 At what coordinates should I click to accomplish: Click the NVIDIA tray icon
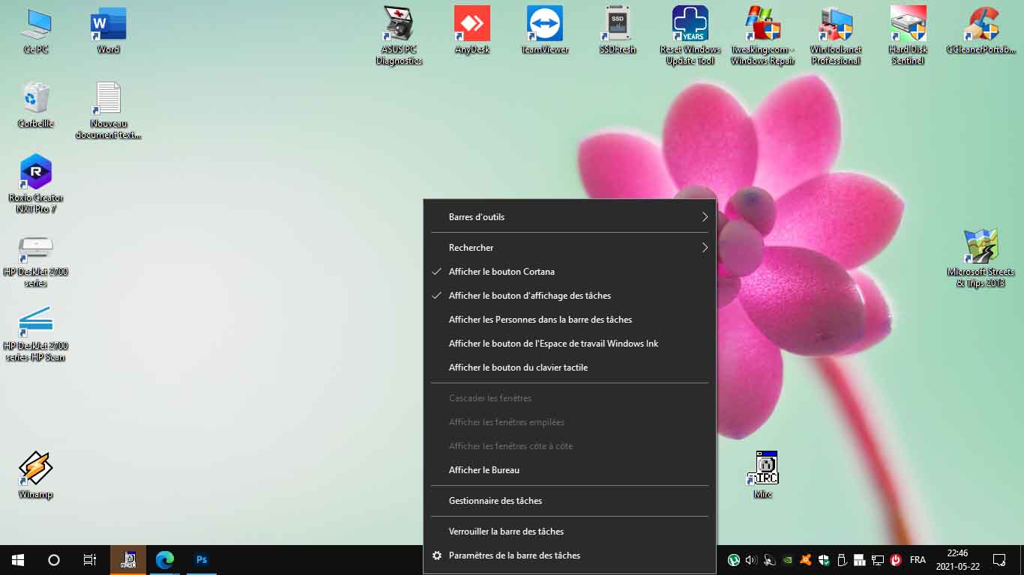coord(787,560)
